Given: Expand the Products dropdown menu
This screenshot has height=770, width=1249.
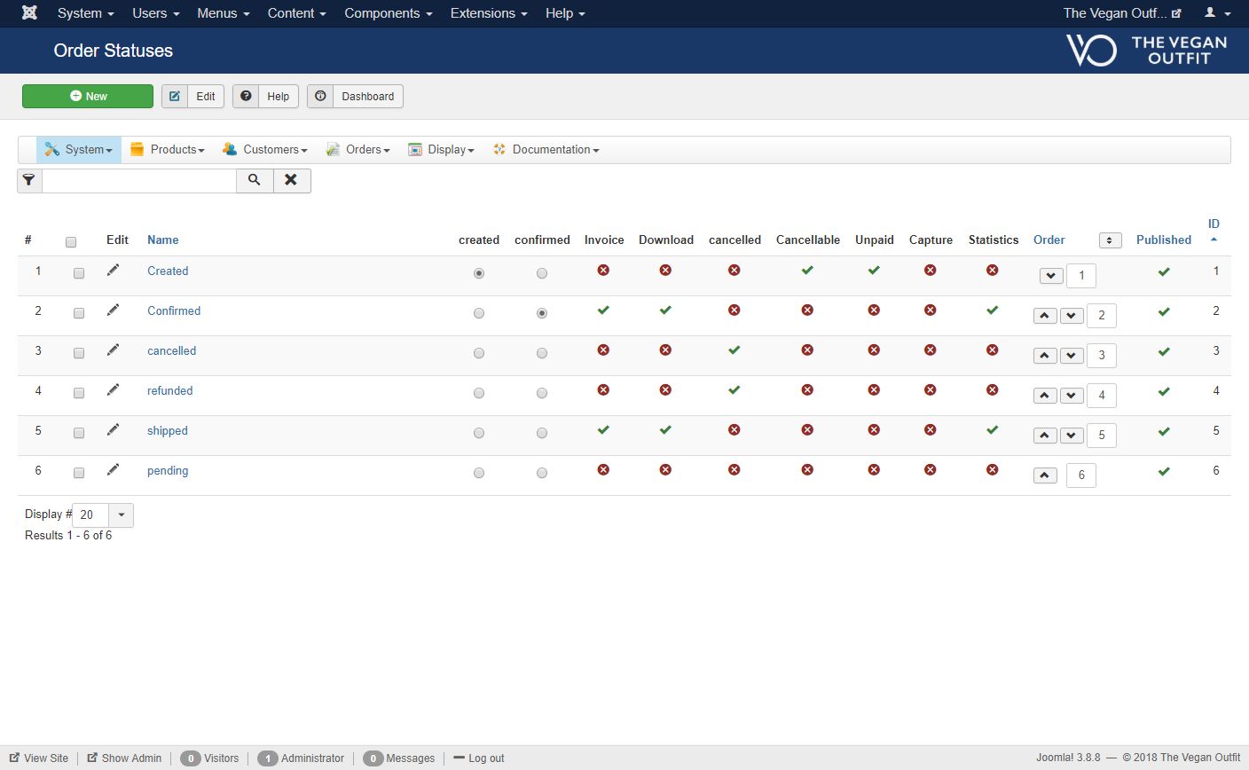Looking at the screenshot, I should coord(168,150).
